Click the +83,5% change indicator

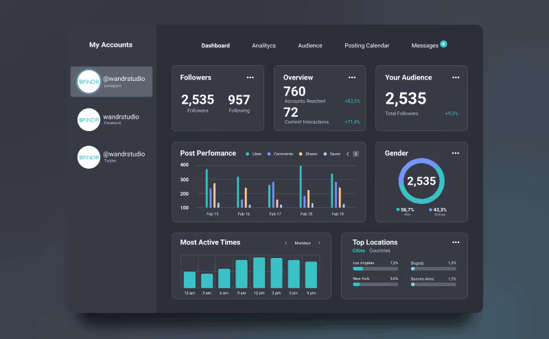pos(352,101)
